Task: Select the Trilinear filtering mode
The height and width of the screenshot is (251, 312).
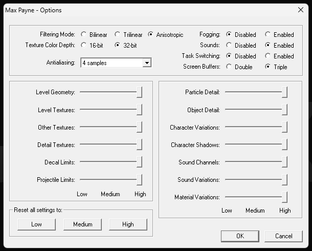Action: pos(118,35)
